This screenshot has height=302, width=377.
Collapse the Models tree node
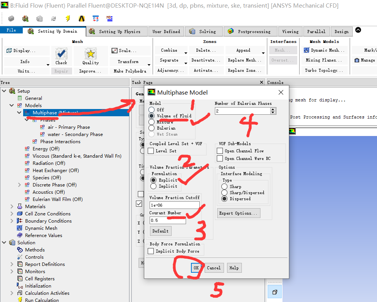click(x=11, y=105)
